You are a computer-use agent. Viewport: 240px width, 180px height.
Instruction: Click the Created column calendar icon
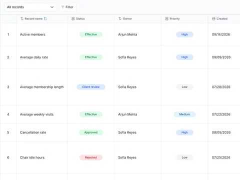(213, 19)
